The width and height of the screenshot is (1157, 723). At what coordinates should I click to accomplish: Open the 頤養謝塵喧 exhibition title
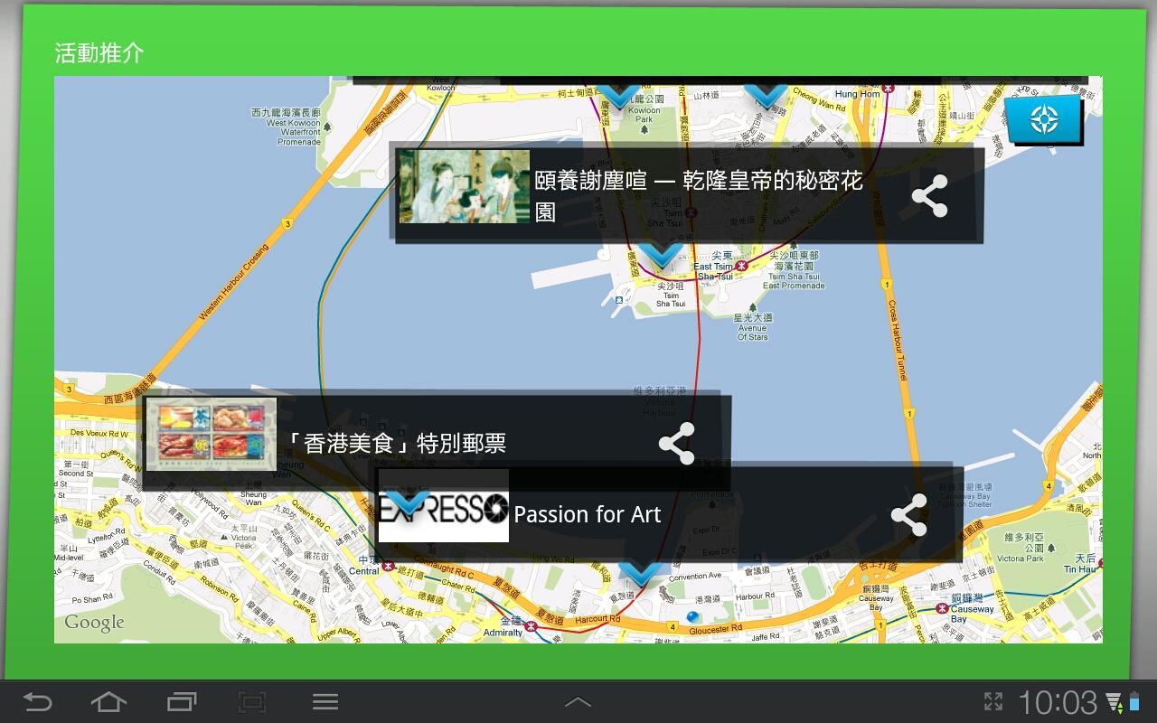701,194
